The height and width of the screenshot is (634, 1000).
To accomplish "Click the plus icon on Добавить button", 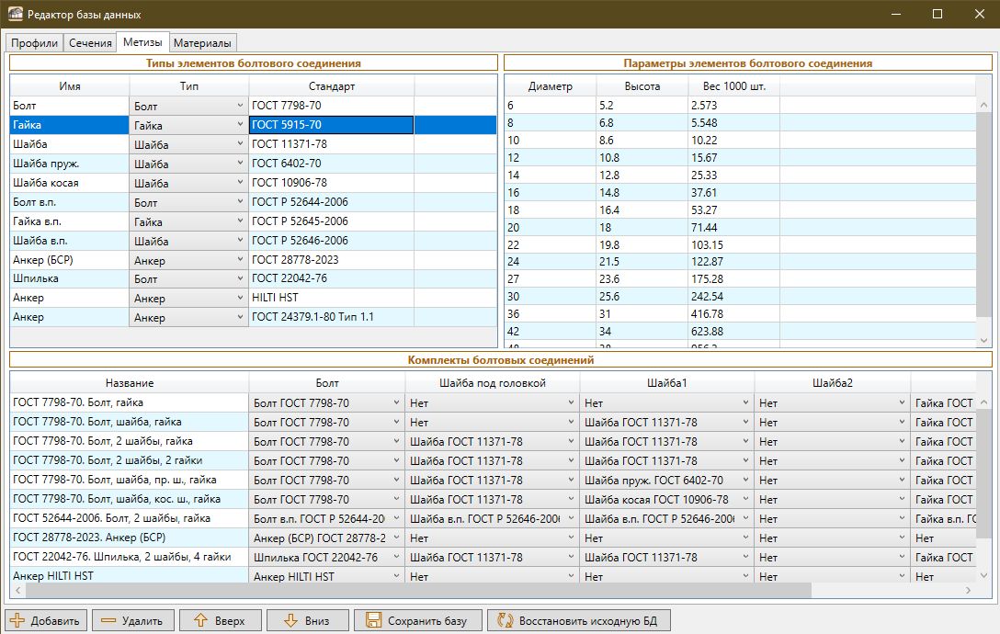I will (x=17, y=620).
